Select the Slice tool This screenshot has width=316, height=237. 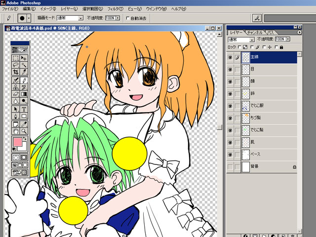click(x=24, y=72)
